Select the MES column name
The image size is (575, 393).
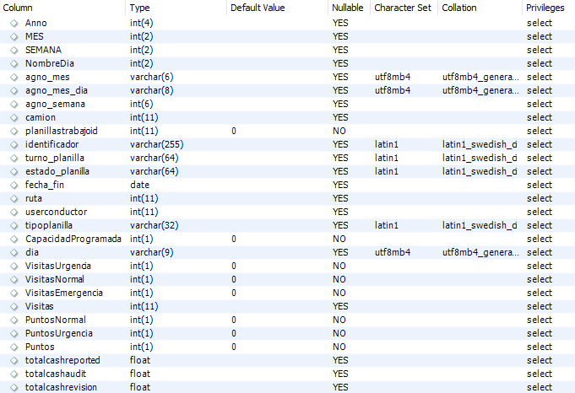tap(34, 36)
